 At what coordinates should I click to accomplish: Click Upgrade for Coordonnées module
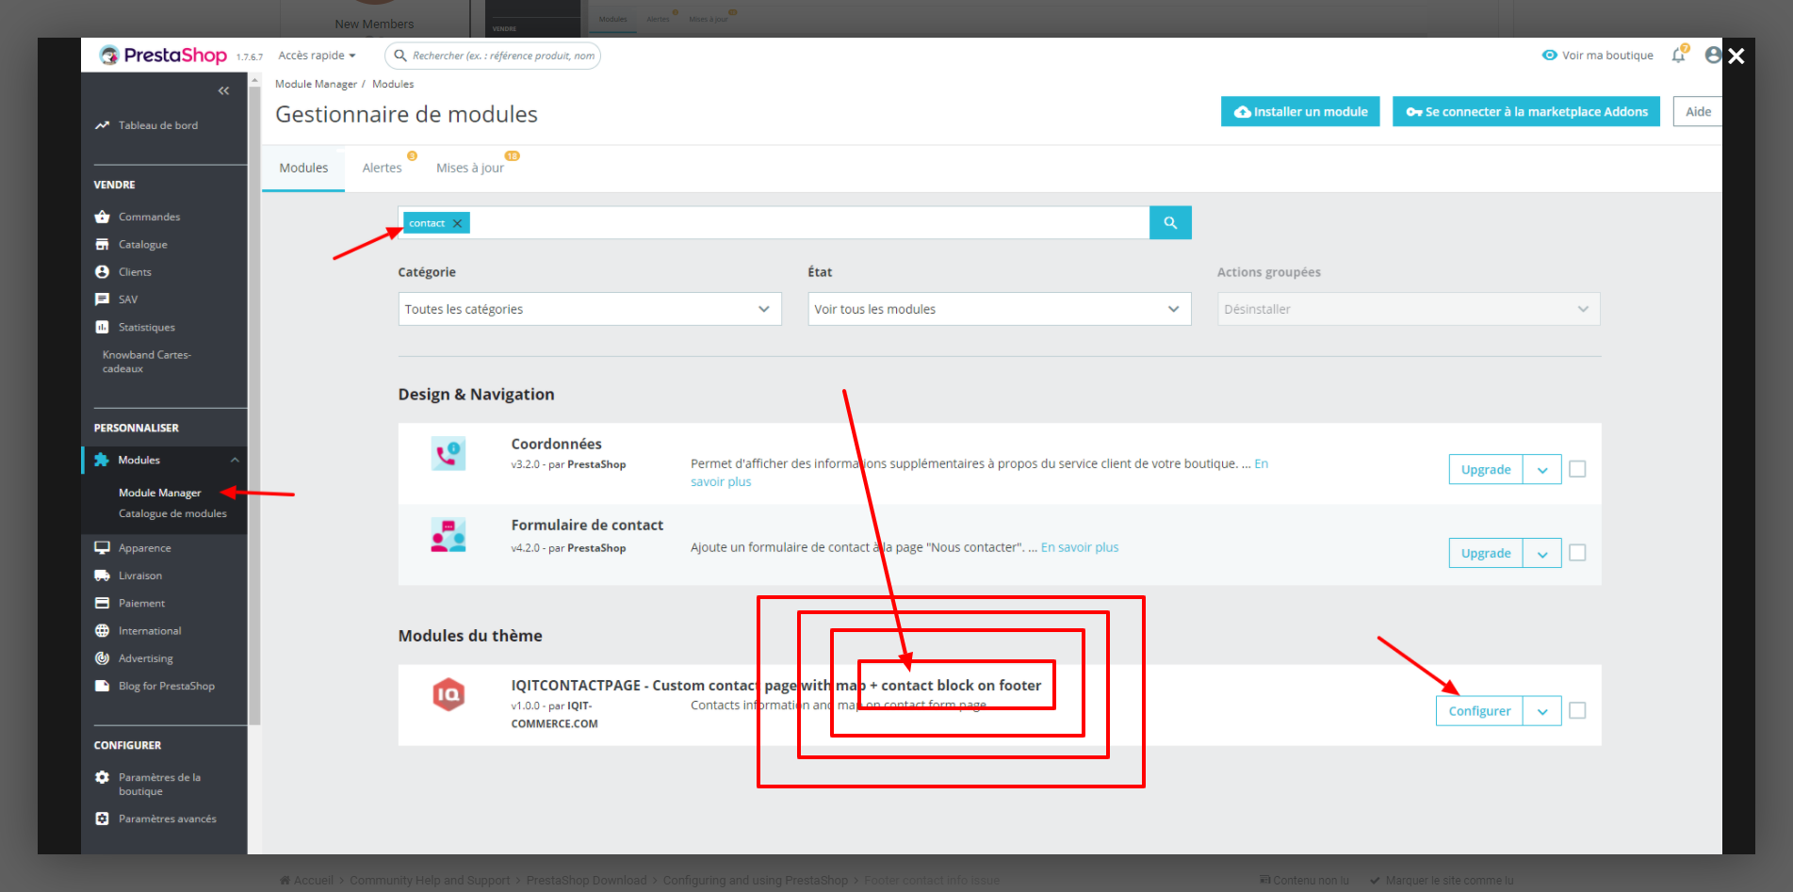pyautogui.click(x=1486, y=469)
